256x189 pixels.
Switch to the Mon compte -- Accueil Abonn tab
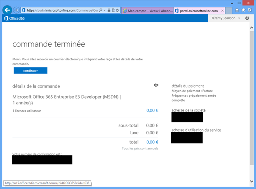coord(148,11)
